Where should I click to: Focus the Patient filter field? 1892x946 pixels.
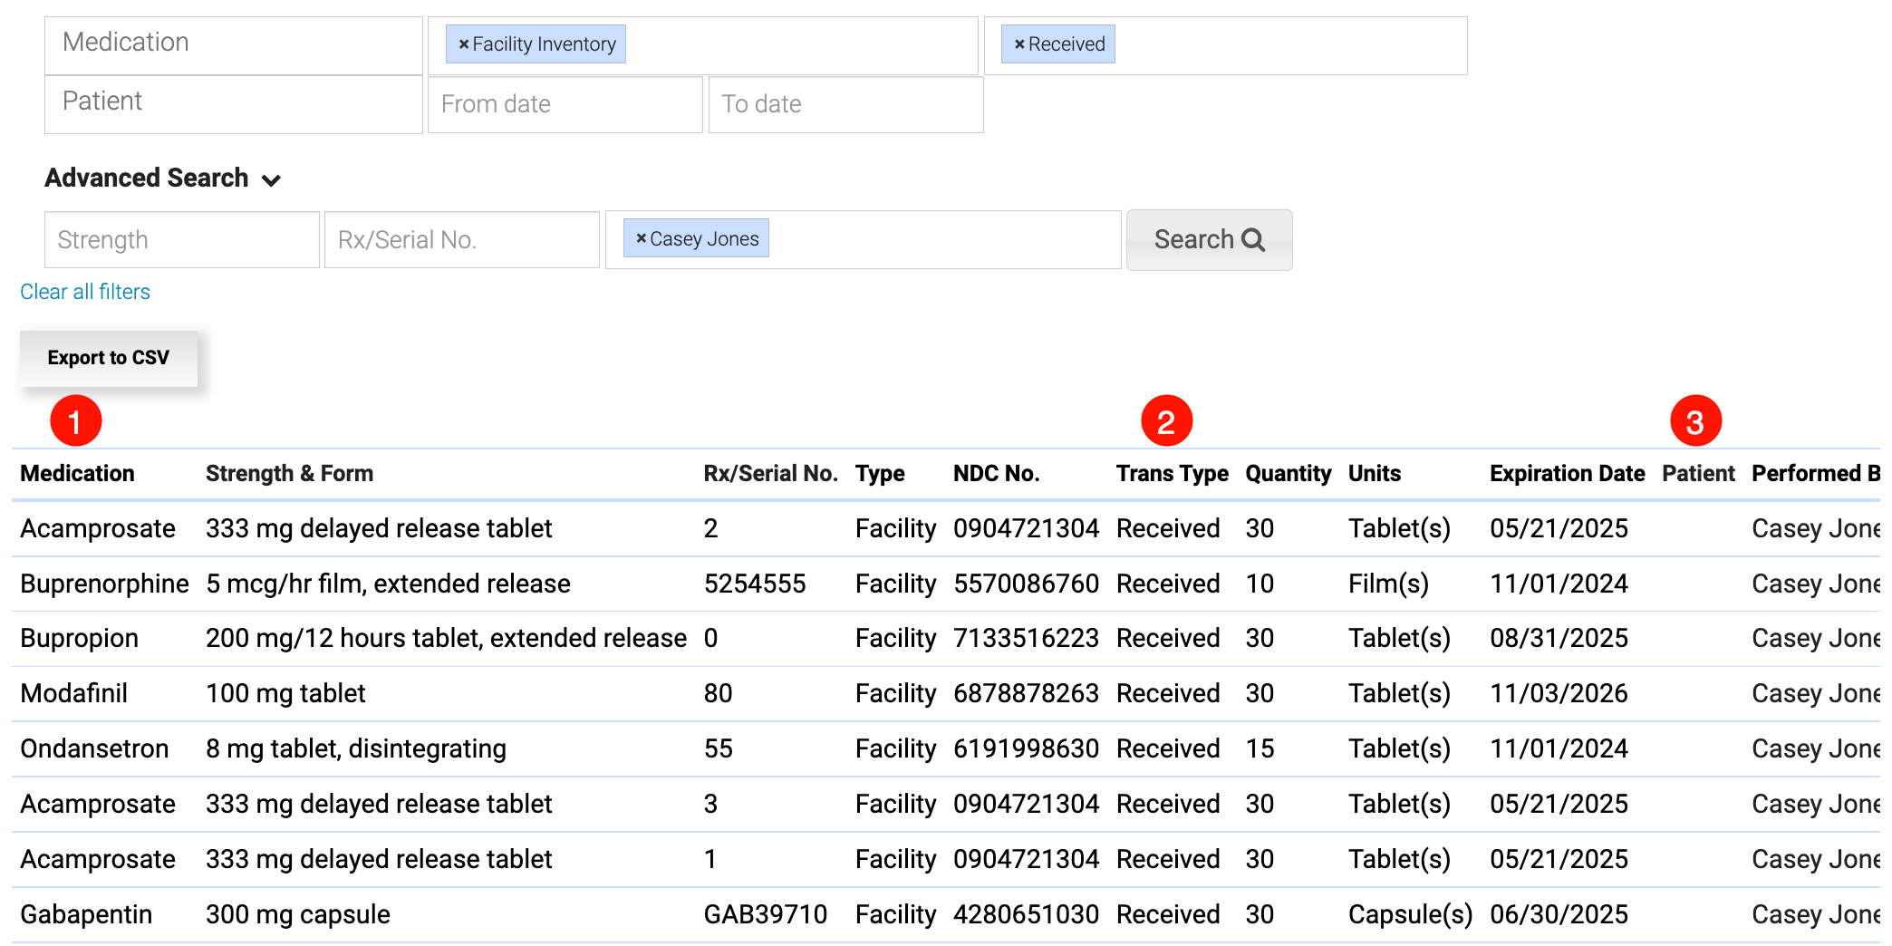233,101
